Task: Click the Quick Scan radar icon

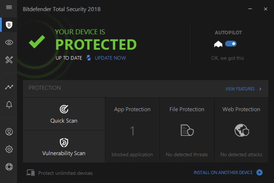Action: tap(64, 109)
